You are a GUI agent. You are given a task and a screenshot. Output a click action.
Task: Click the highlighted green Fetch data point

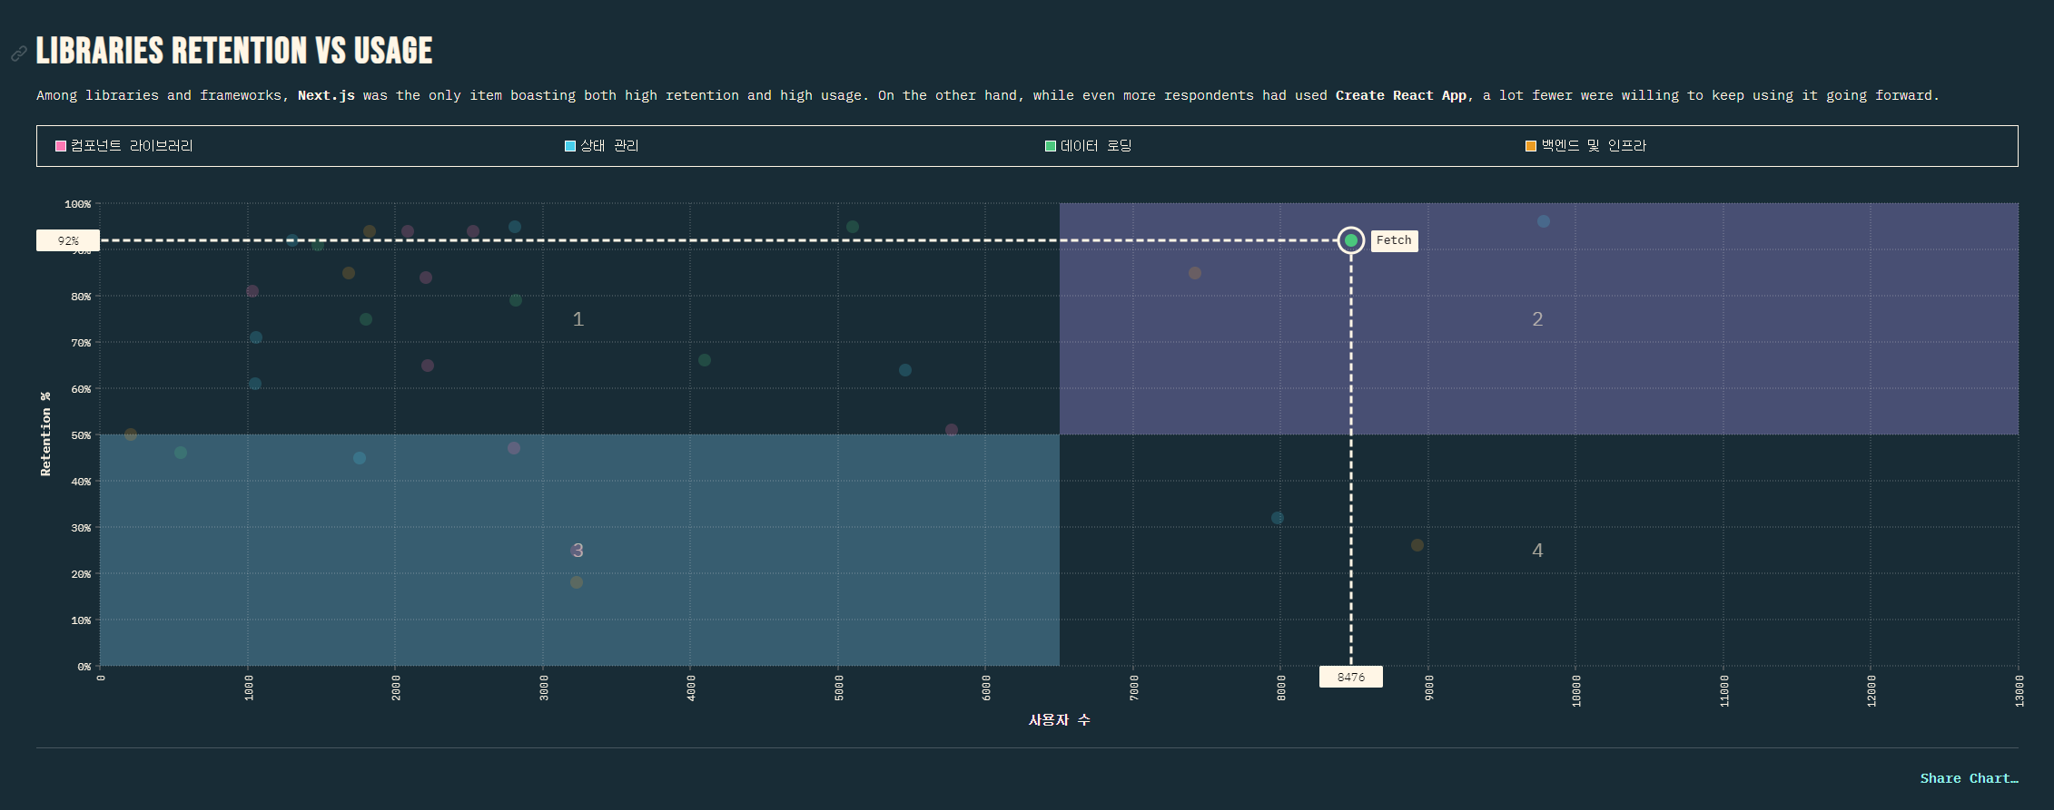(1351, 240)
